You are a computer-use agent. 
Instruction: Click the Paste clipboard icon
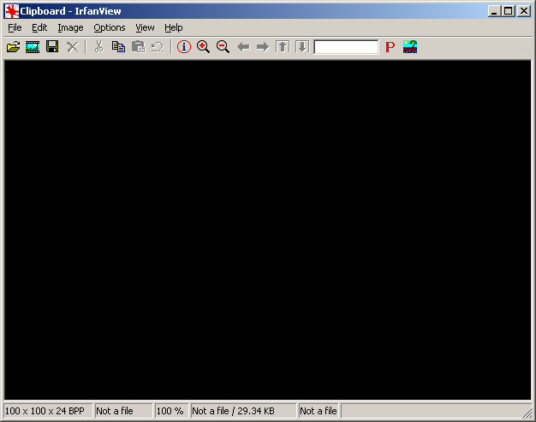click(138, 47)
